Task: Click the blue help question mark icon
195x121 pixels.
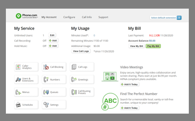Action: [179, 18]
